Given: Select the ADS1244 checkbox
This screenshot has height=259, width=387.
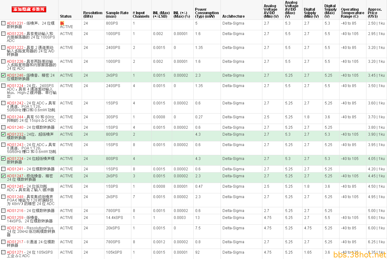Looking at the screenshot, I should 3,117.
